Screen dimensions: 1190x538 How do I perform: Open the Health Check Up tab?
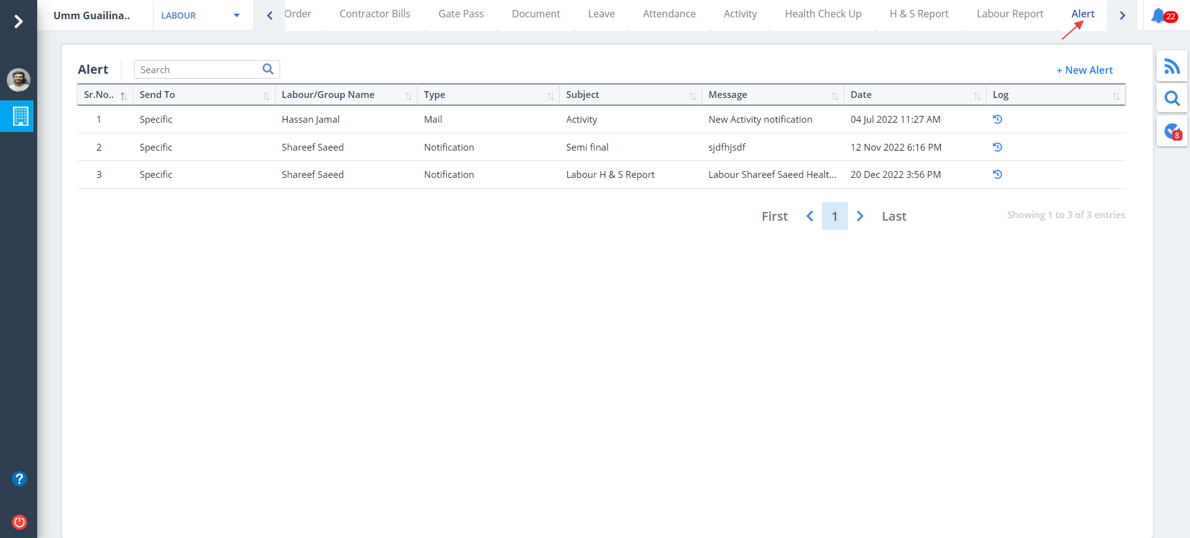click(822, 14)
